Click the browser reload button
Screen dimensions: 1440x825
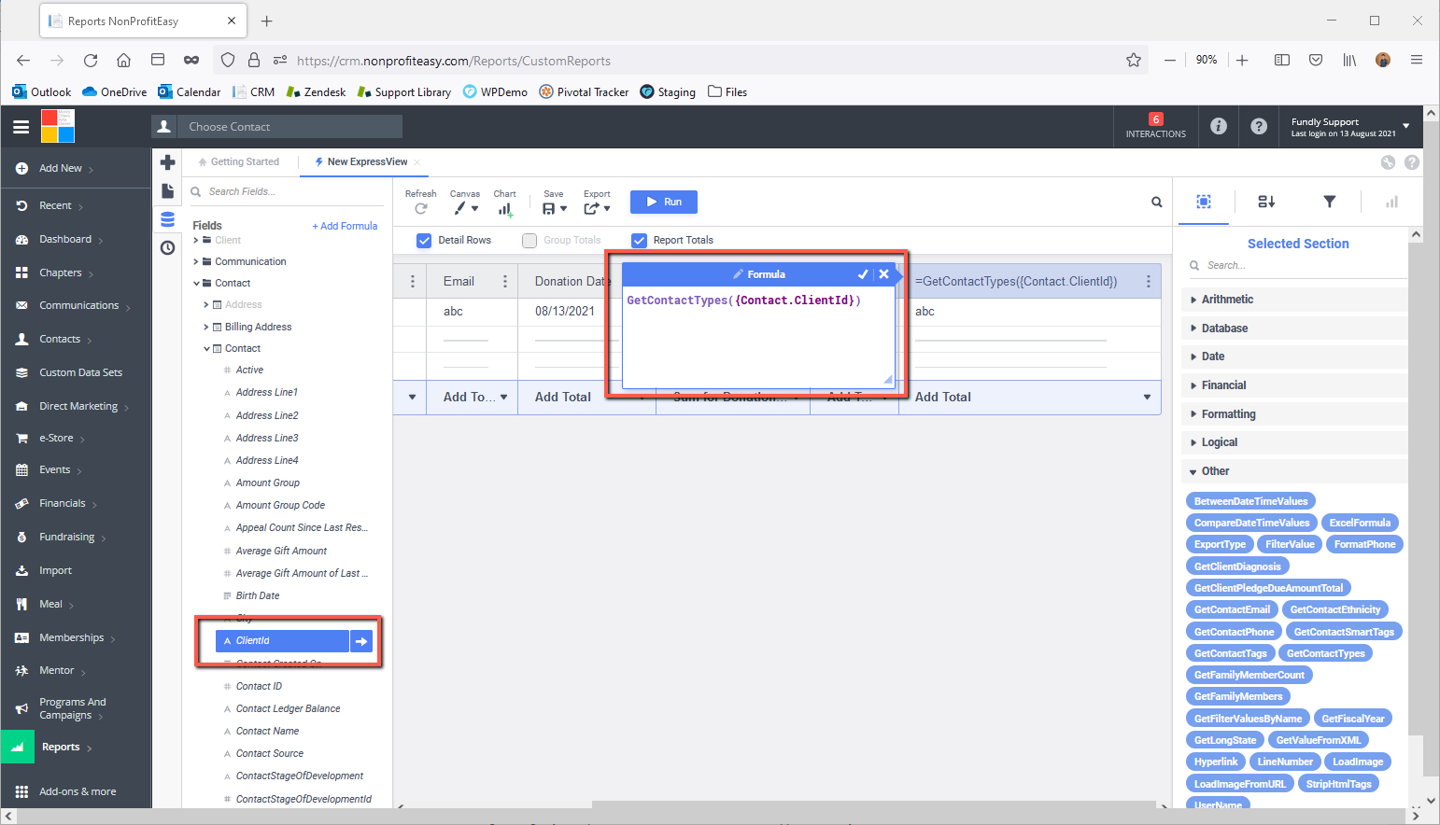91,60
